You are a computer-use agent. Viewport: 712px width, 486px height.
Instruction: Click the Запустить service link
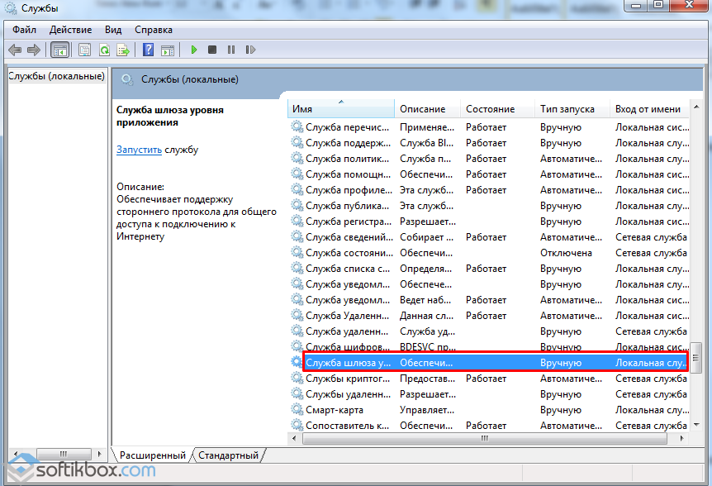pyautogui.click(x=139, y=150)
